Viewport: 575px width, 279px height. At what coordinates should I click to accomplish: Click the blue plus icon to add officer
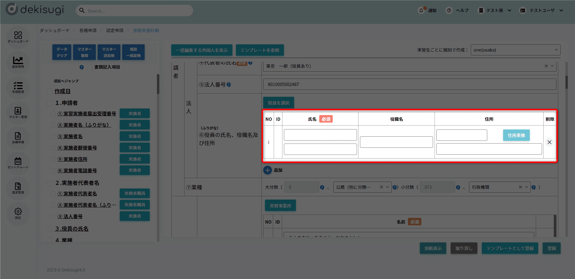click(267, 170)
